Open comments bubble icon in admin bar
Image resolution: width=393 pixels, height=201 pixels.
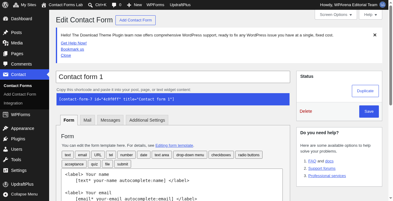coord(114,5)
